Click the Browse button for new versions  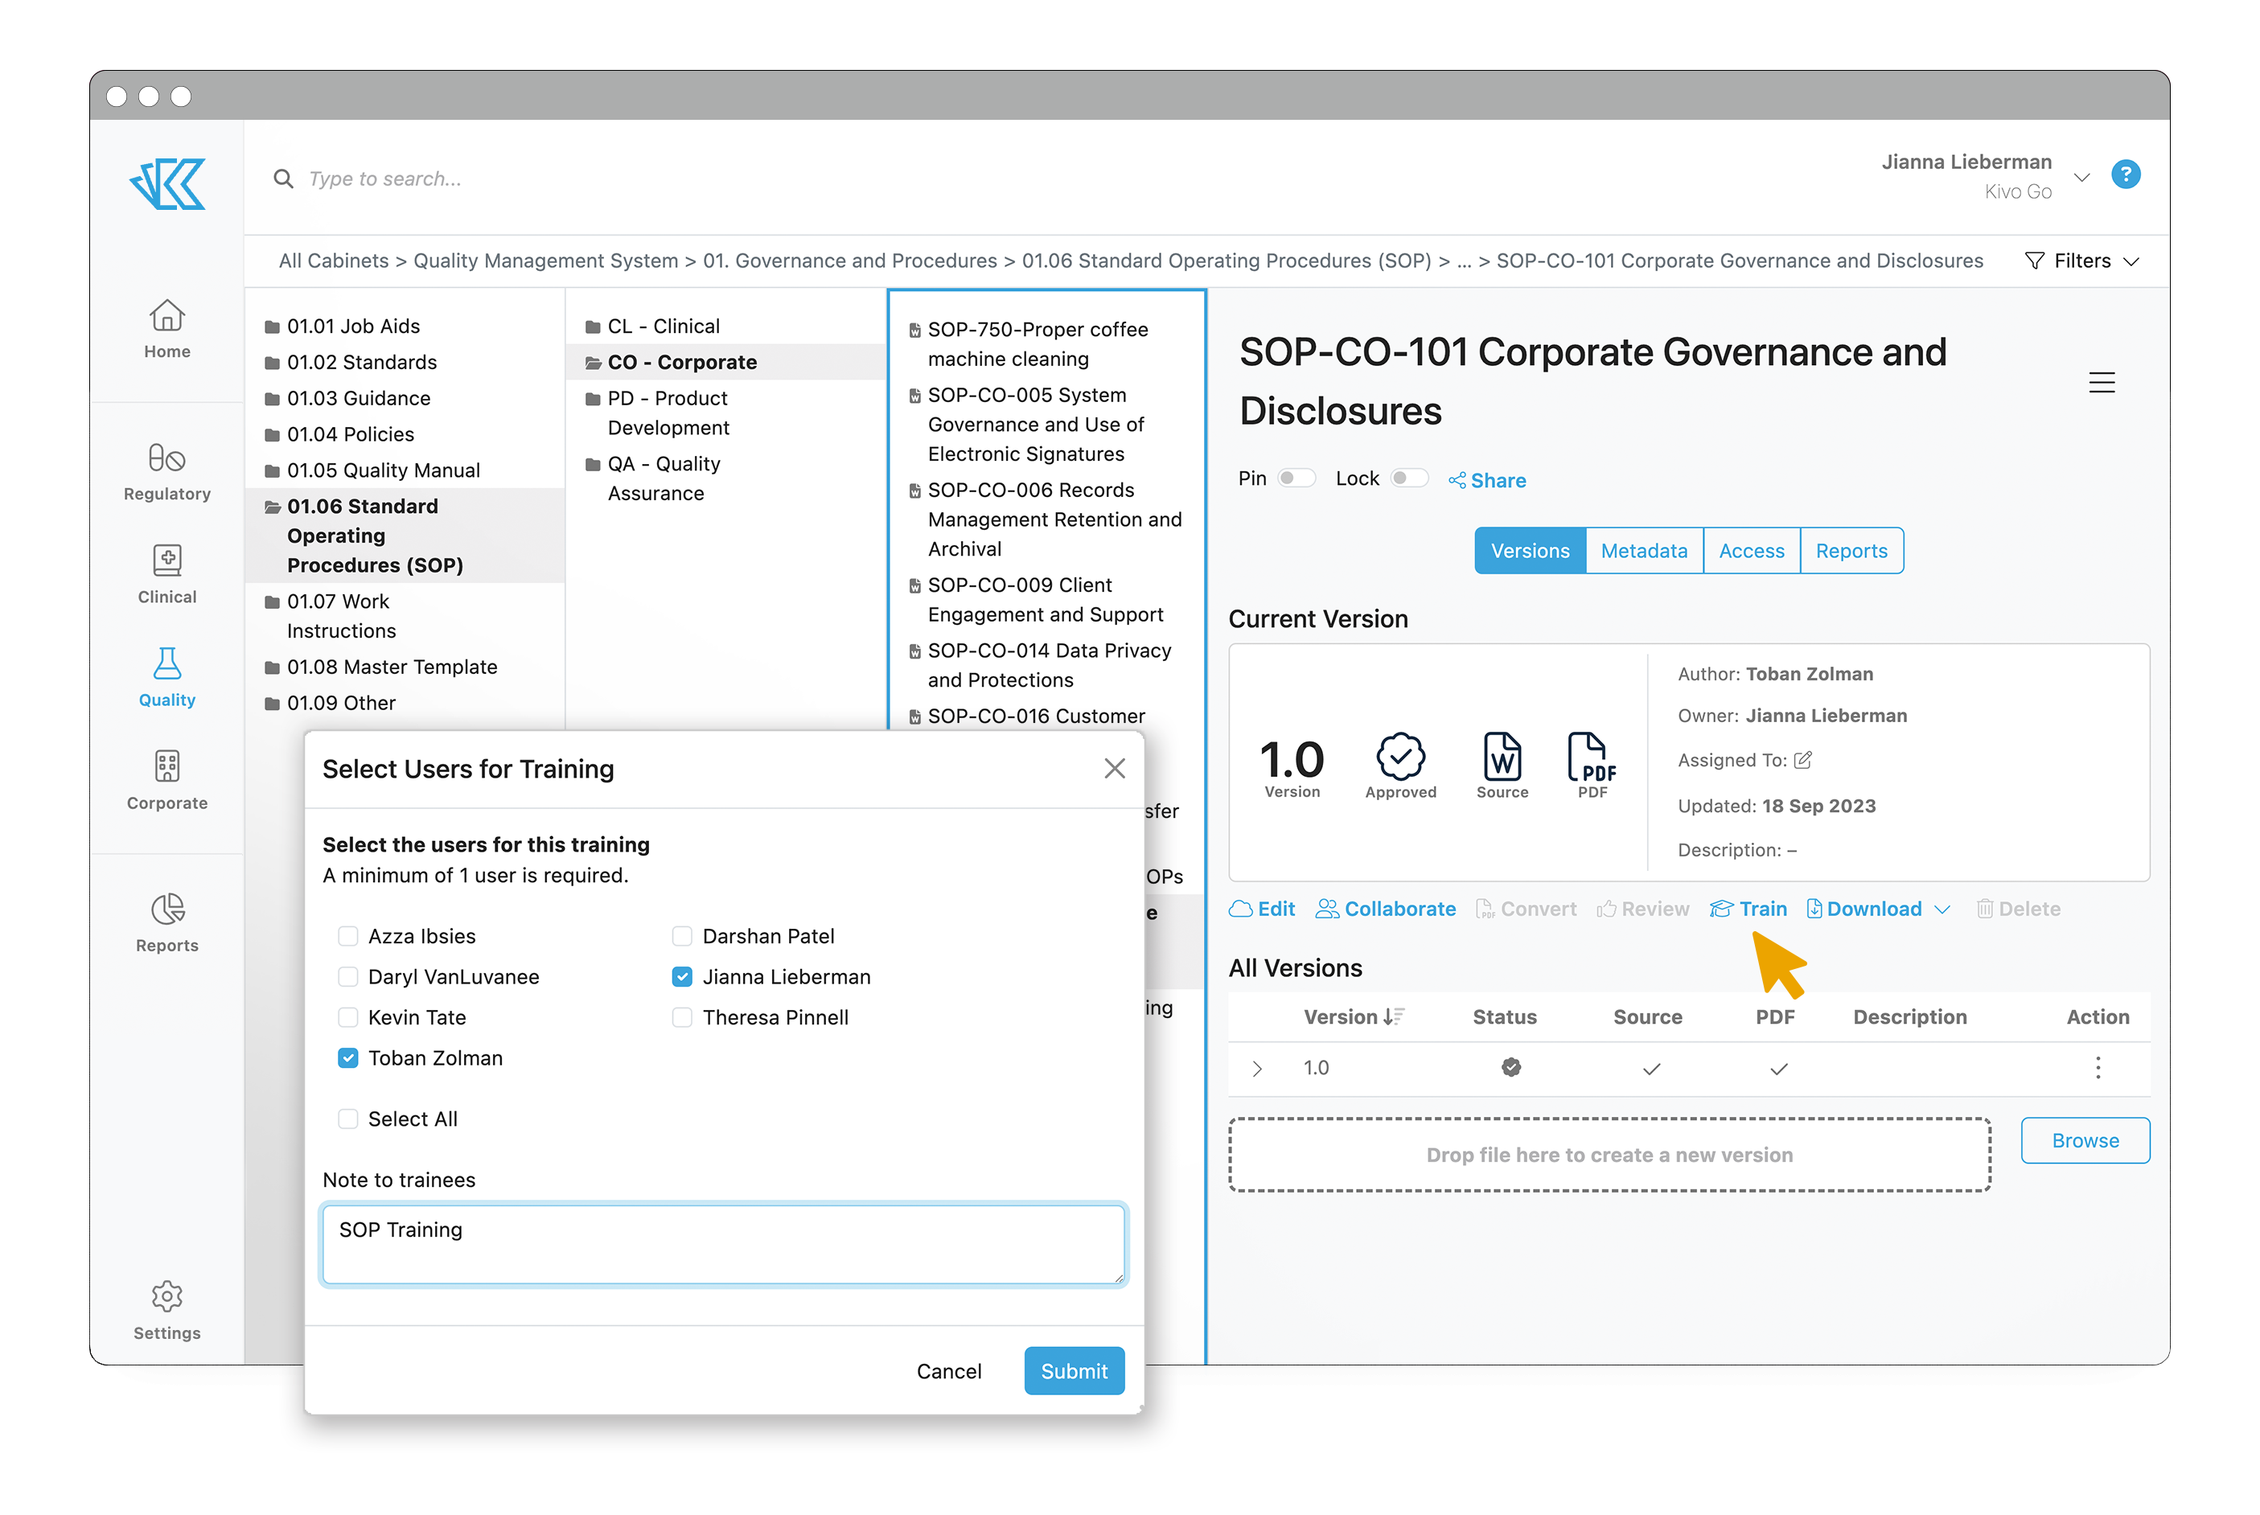point(2085,1140)
